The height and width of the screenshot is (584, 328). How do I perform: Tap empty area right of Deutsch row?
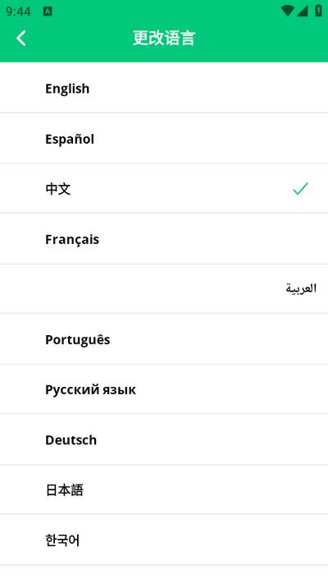[212, 439]
